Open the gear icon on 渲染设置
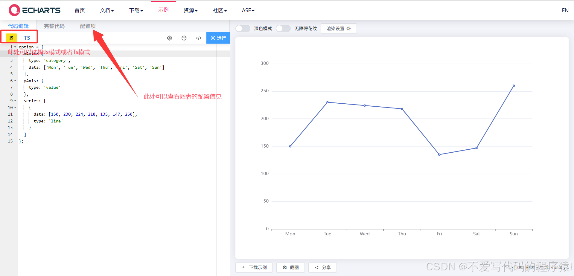This screenshot has width=574, height=276. [348, 28]
